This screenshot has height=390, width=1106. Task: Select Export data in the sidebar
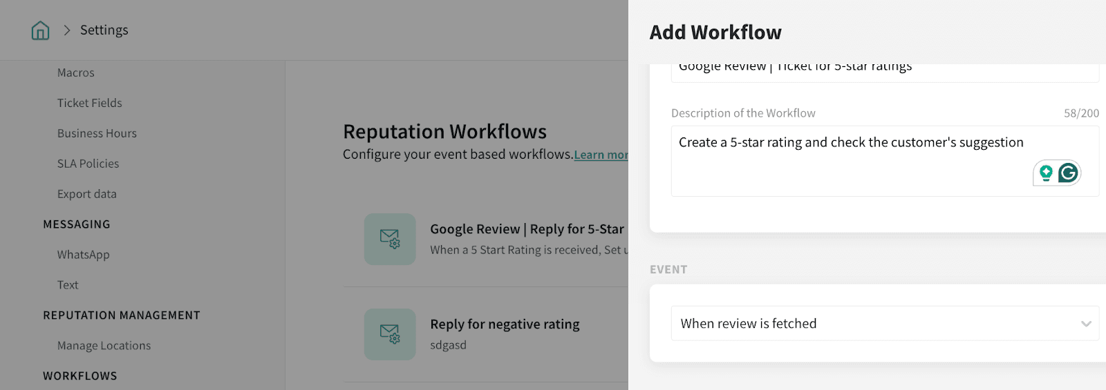86,194
